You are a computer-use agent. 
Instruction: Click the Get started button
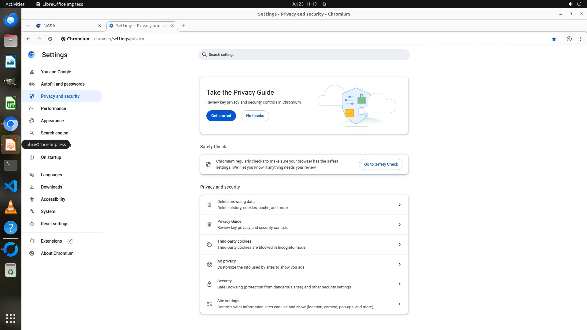[x=221, y=116]
